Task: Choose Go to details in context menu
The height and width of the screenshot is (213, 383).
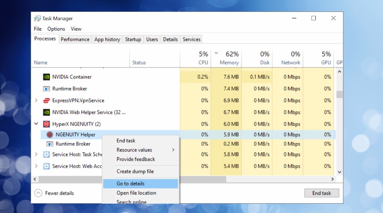Action: click(140, 184)
